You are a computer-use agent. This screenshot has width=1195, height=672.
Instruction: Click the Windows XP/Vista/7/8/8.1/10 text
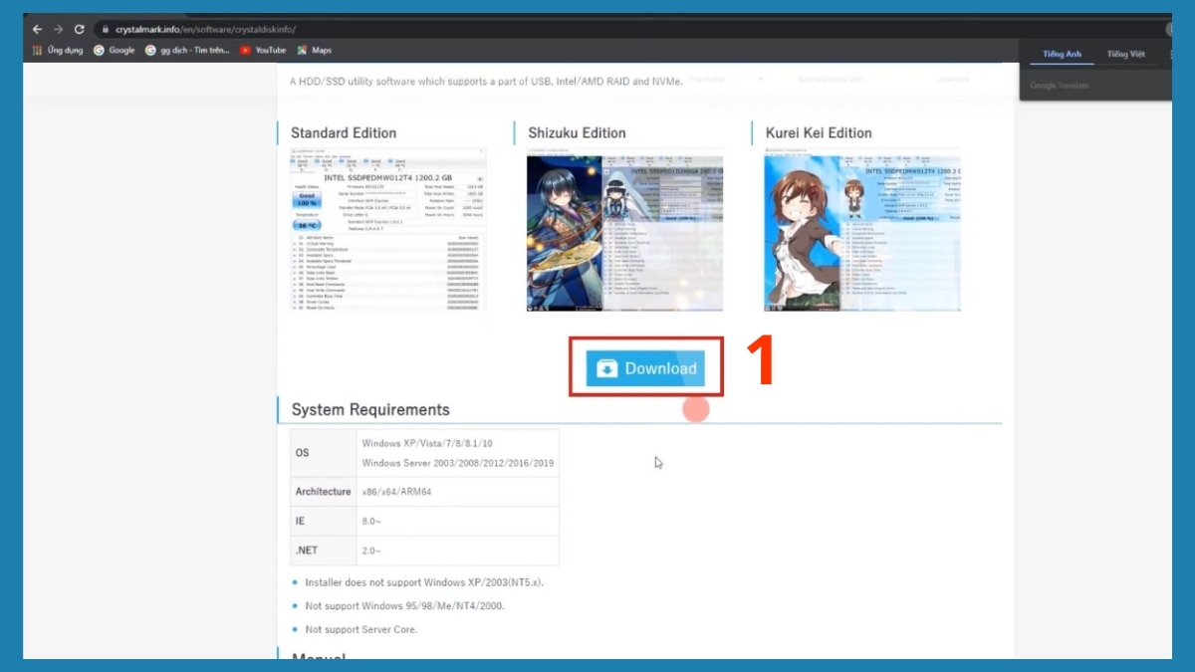click(x=427, y=443)
